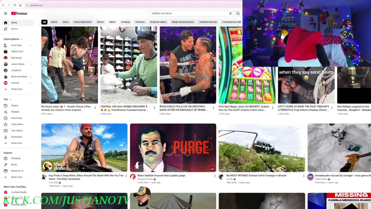This screenshot has width=371, height=209.
Task: Select the Southern Hip Hop chip
Action: [208, 22]
